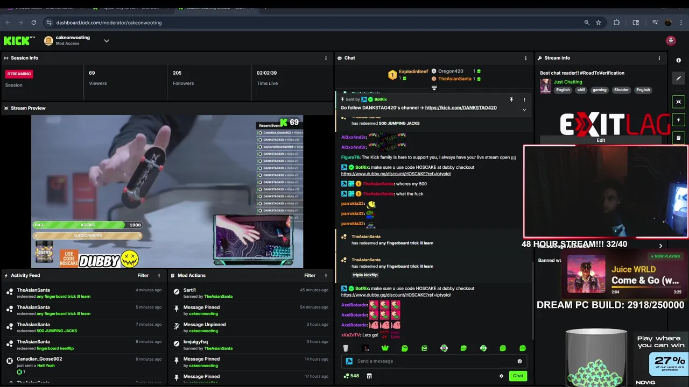Image resolution: width=689 pixels, height=387 pixels.
Task: Insert the trash can emote
Action: pyautogui.click(x=346, y=348)
